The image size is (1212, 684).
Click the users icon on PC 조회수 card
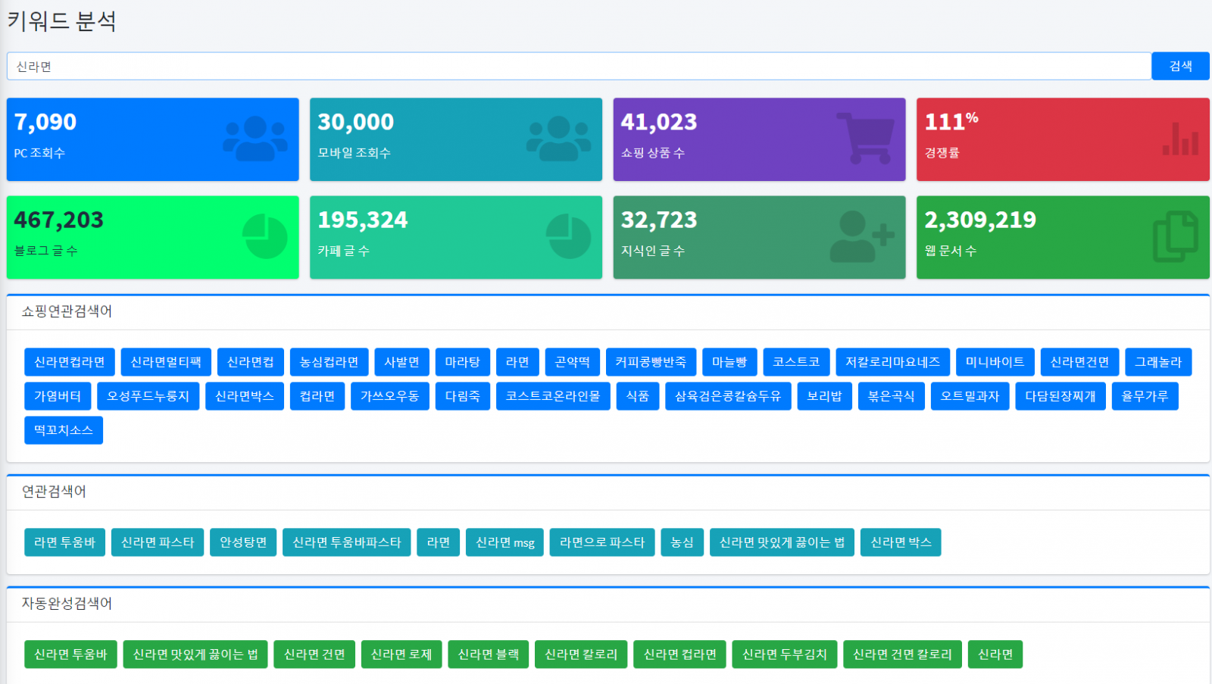click(255, 139)
